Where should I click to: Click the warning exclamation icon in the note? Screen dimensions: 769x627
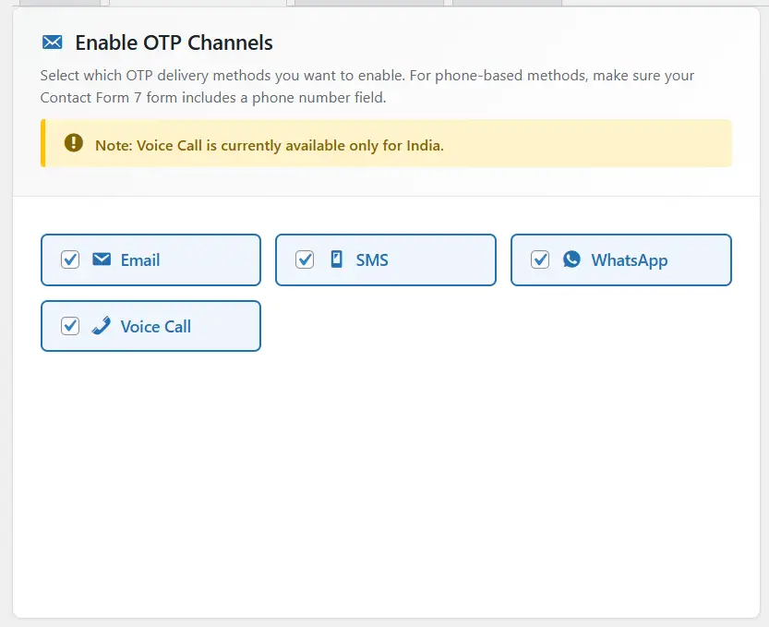tap(74, 143)
